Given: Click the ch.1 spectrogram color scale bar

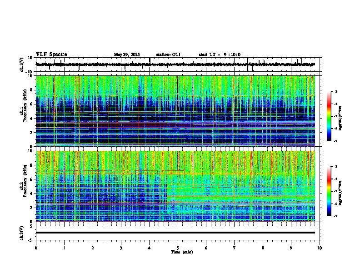Looking at the screenshot, I should click(x=329, y=116).
